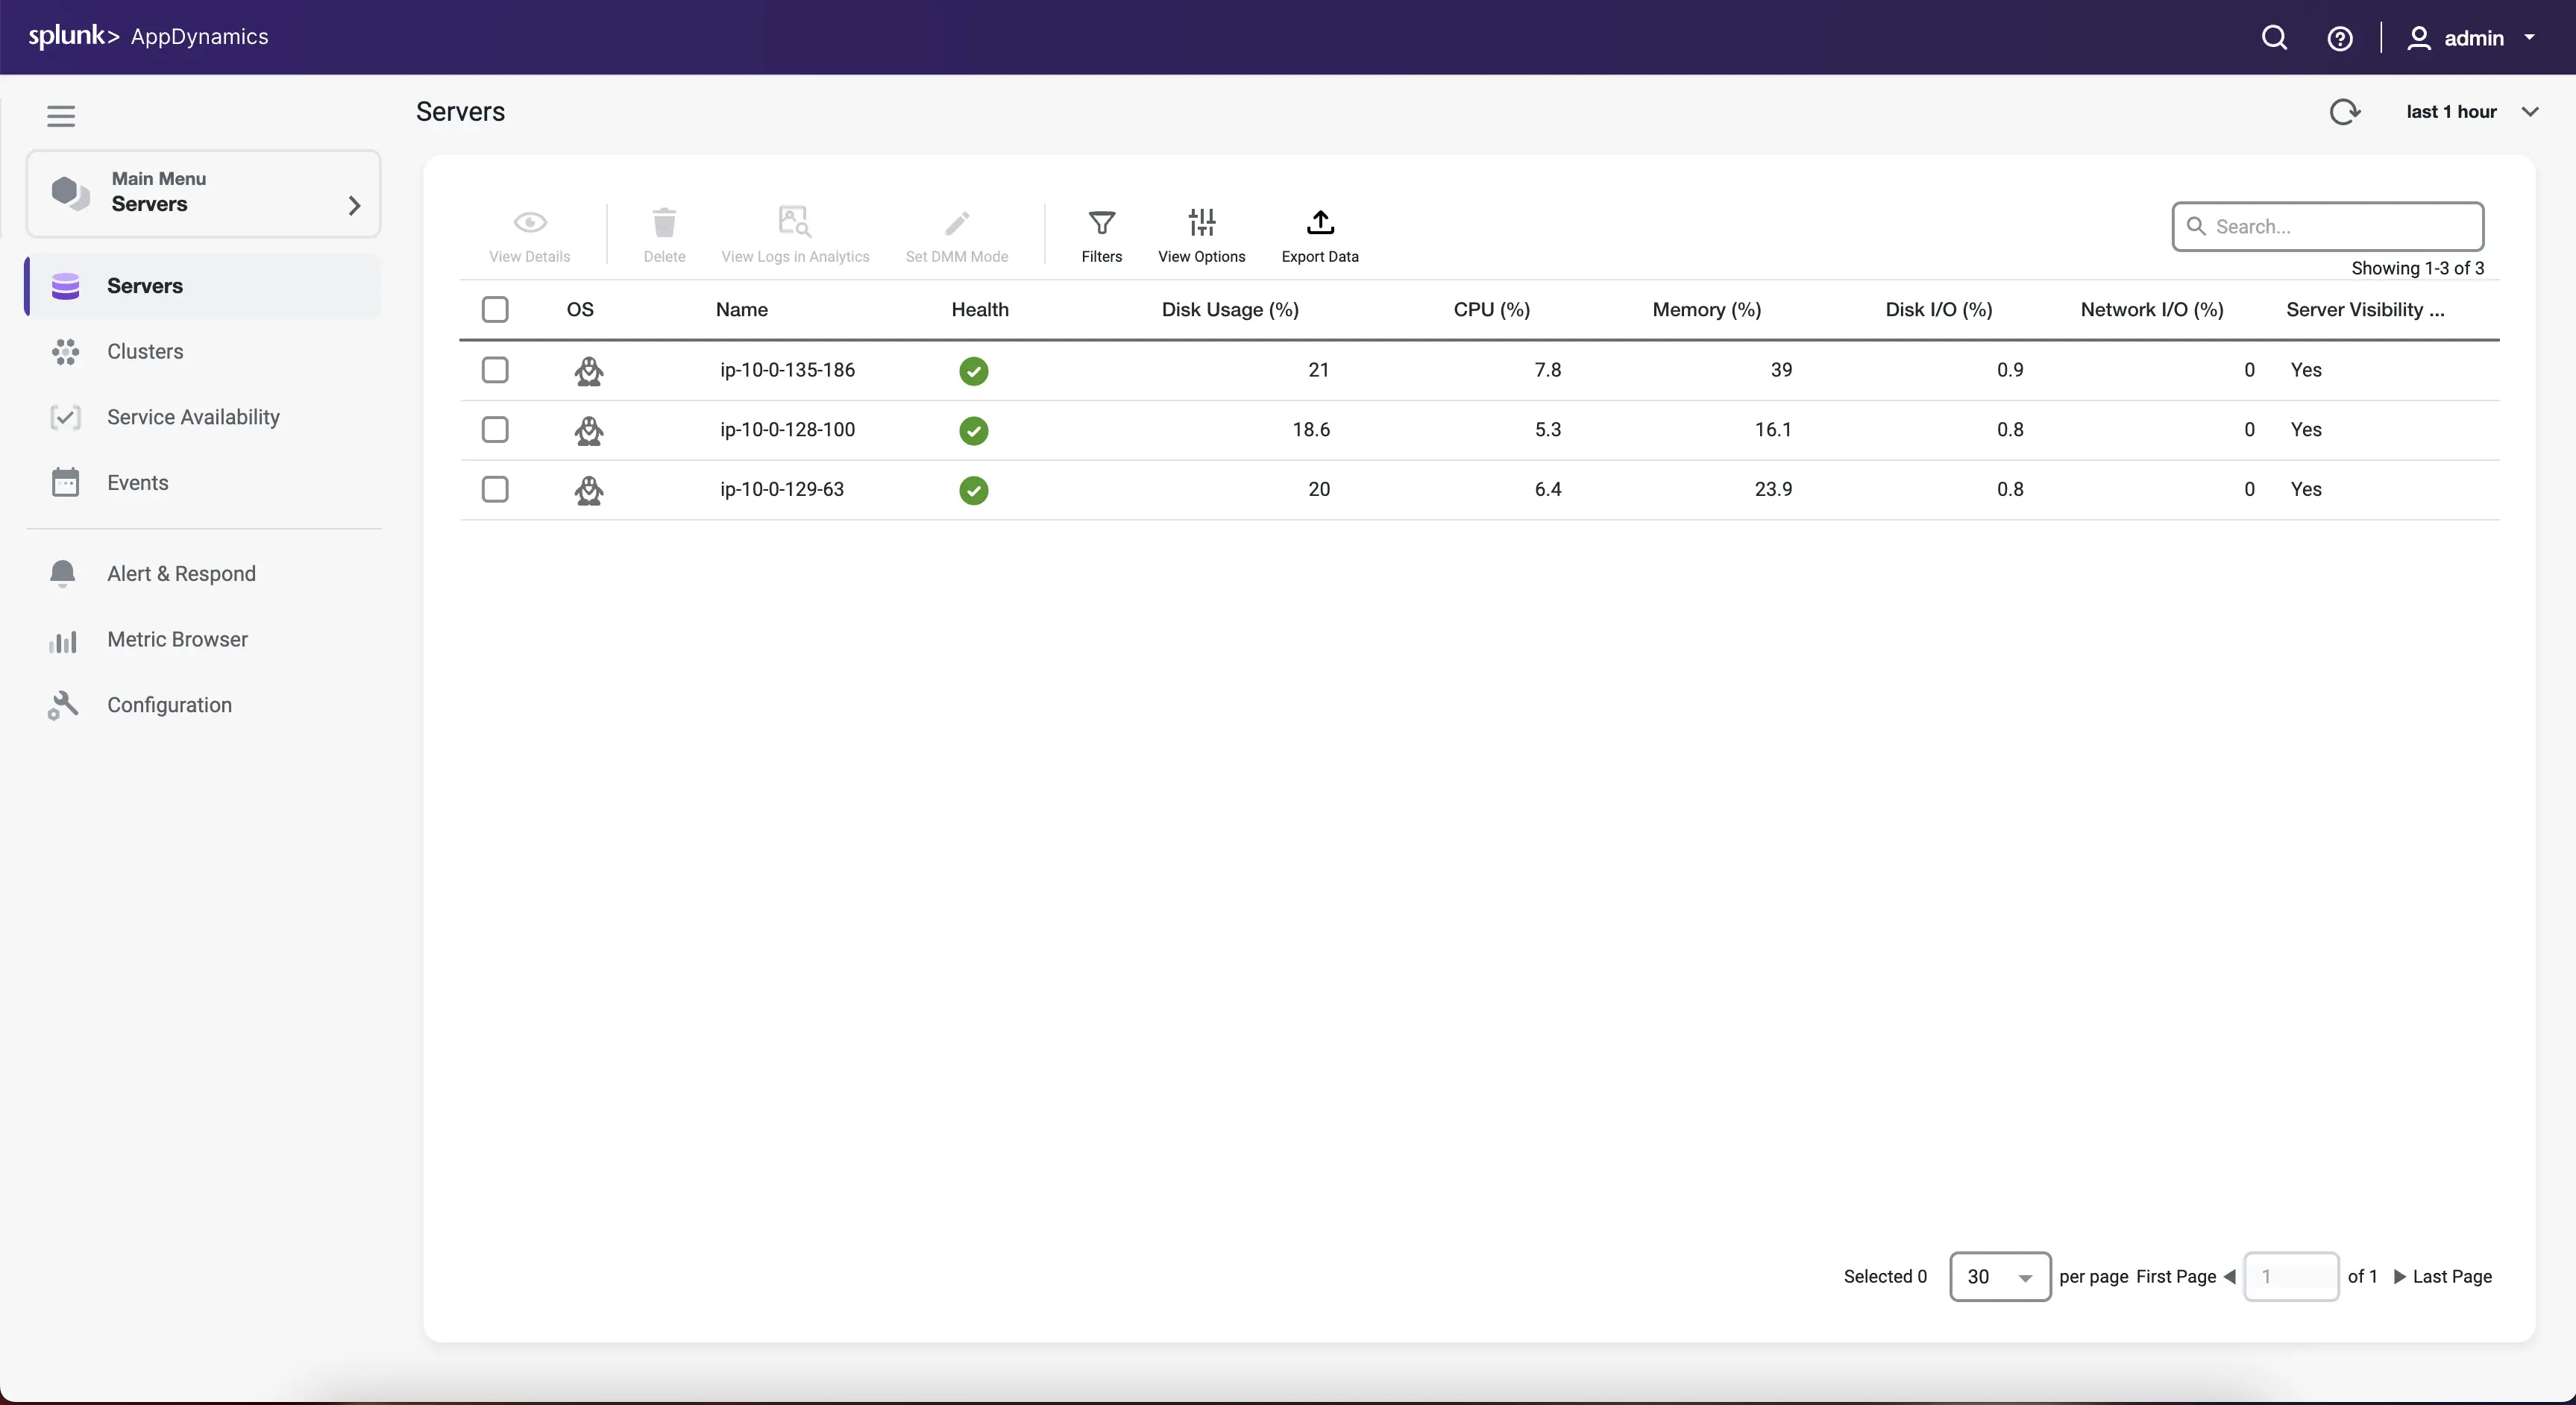Screen dimensions: 2576x1405
Task: Open the last 1 hour time dropdown
Action: click(2470, 111)
